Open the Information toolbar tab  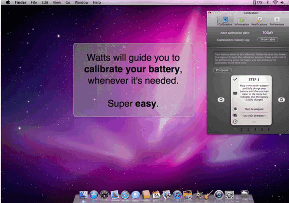coord(242,21)
